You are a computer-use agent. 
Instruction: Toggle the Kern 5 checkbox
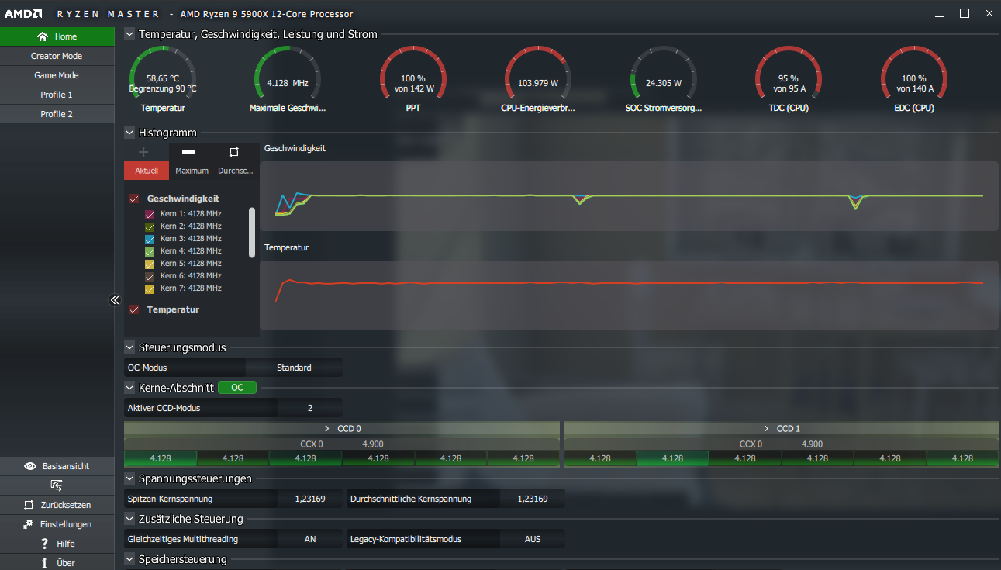(150, 264)
